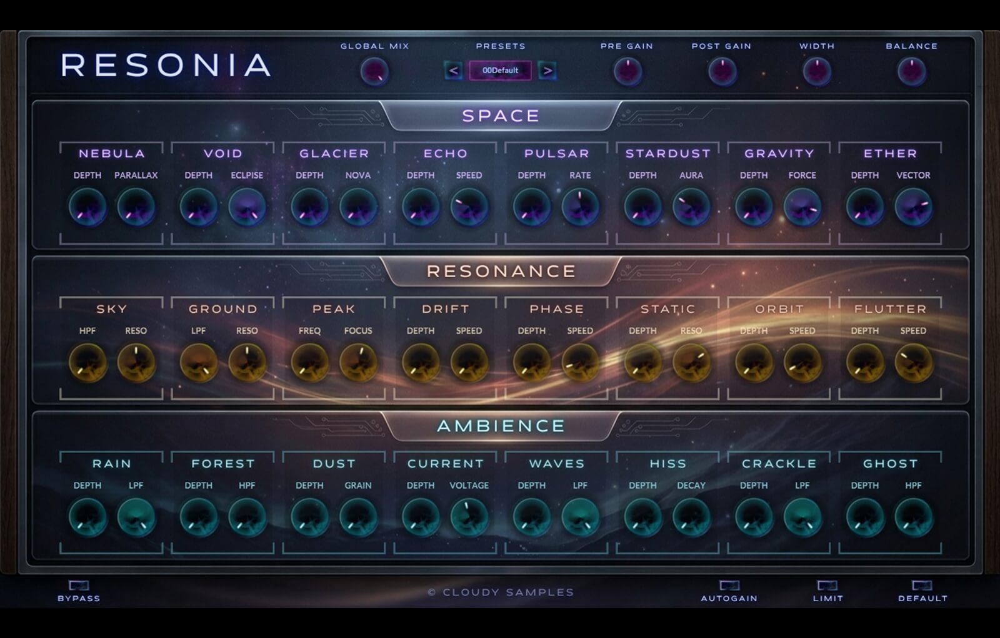Open the 00Default preset selector
This screenshot has width=1000, height=638.
[x=501, y=71]
